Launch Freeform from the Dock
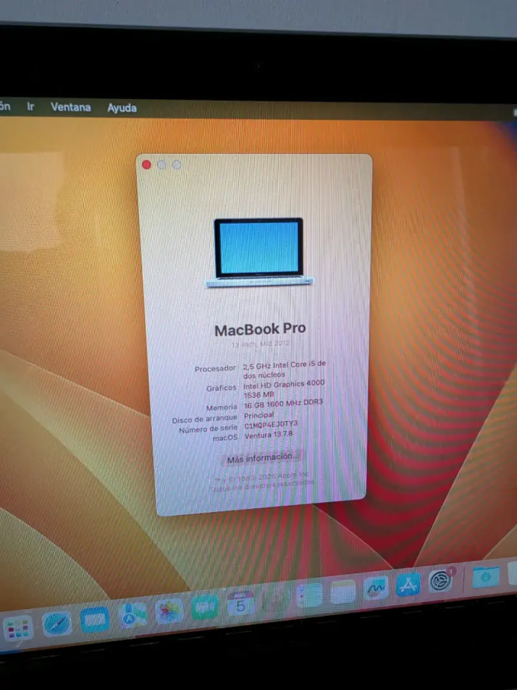 pyautogui.click(x=376, y=588)
